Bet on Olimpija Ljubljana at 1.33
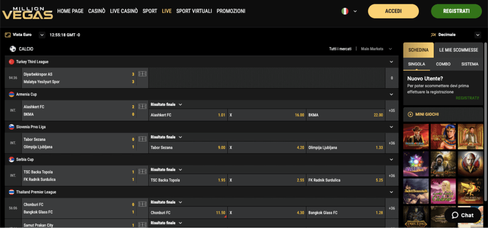Viewport: 488px width, 228px height. pyautogui.click(x=346, y=148)
